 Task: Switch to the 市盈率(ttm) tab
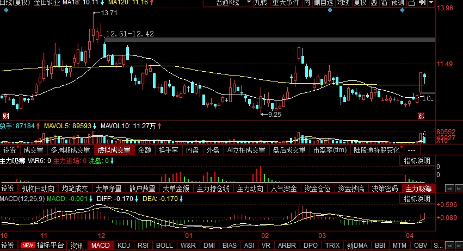tap(330, 150)
